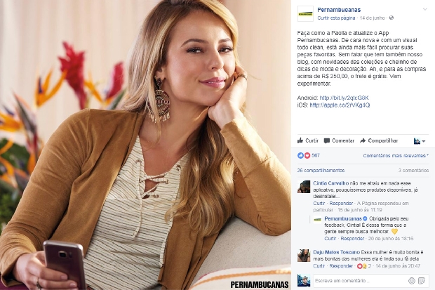Open Cintia Carvalho's profile picture
Screen dimensions: 435x290
304,187
